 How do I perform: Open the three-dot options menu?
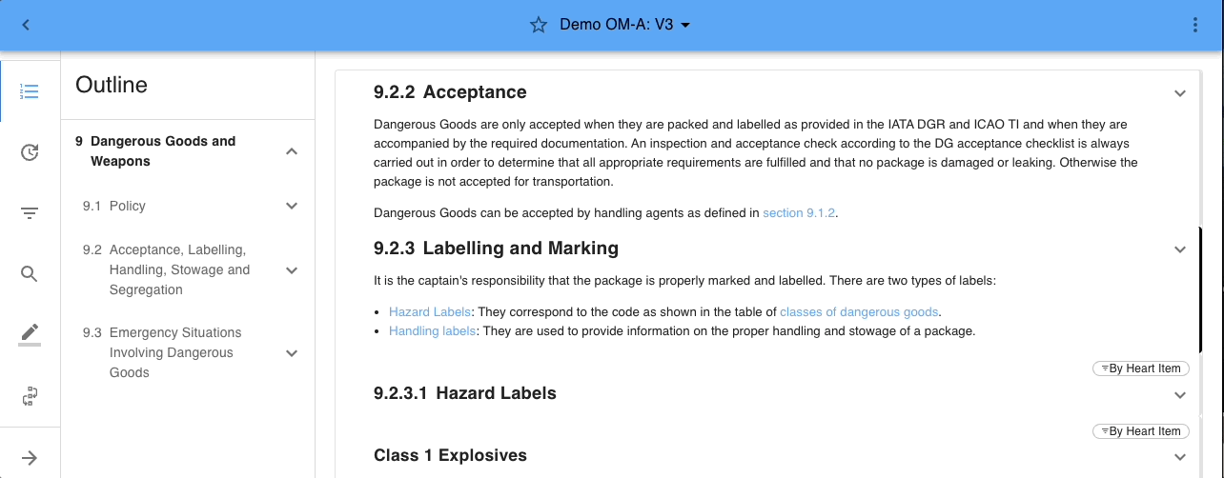coord(1195,25)
